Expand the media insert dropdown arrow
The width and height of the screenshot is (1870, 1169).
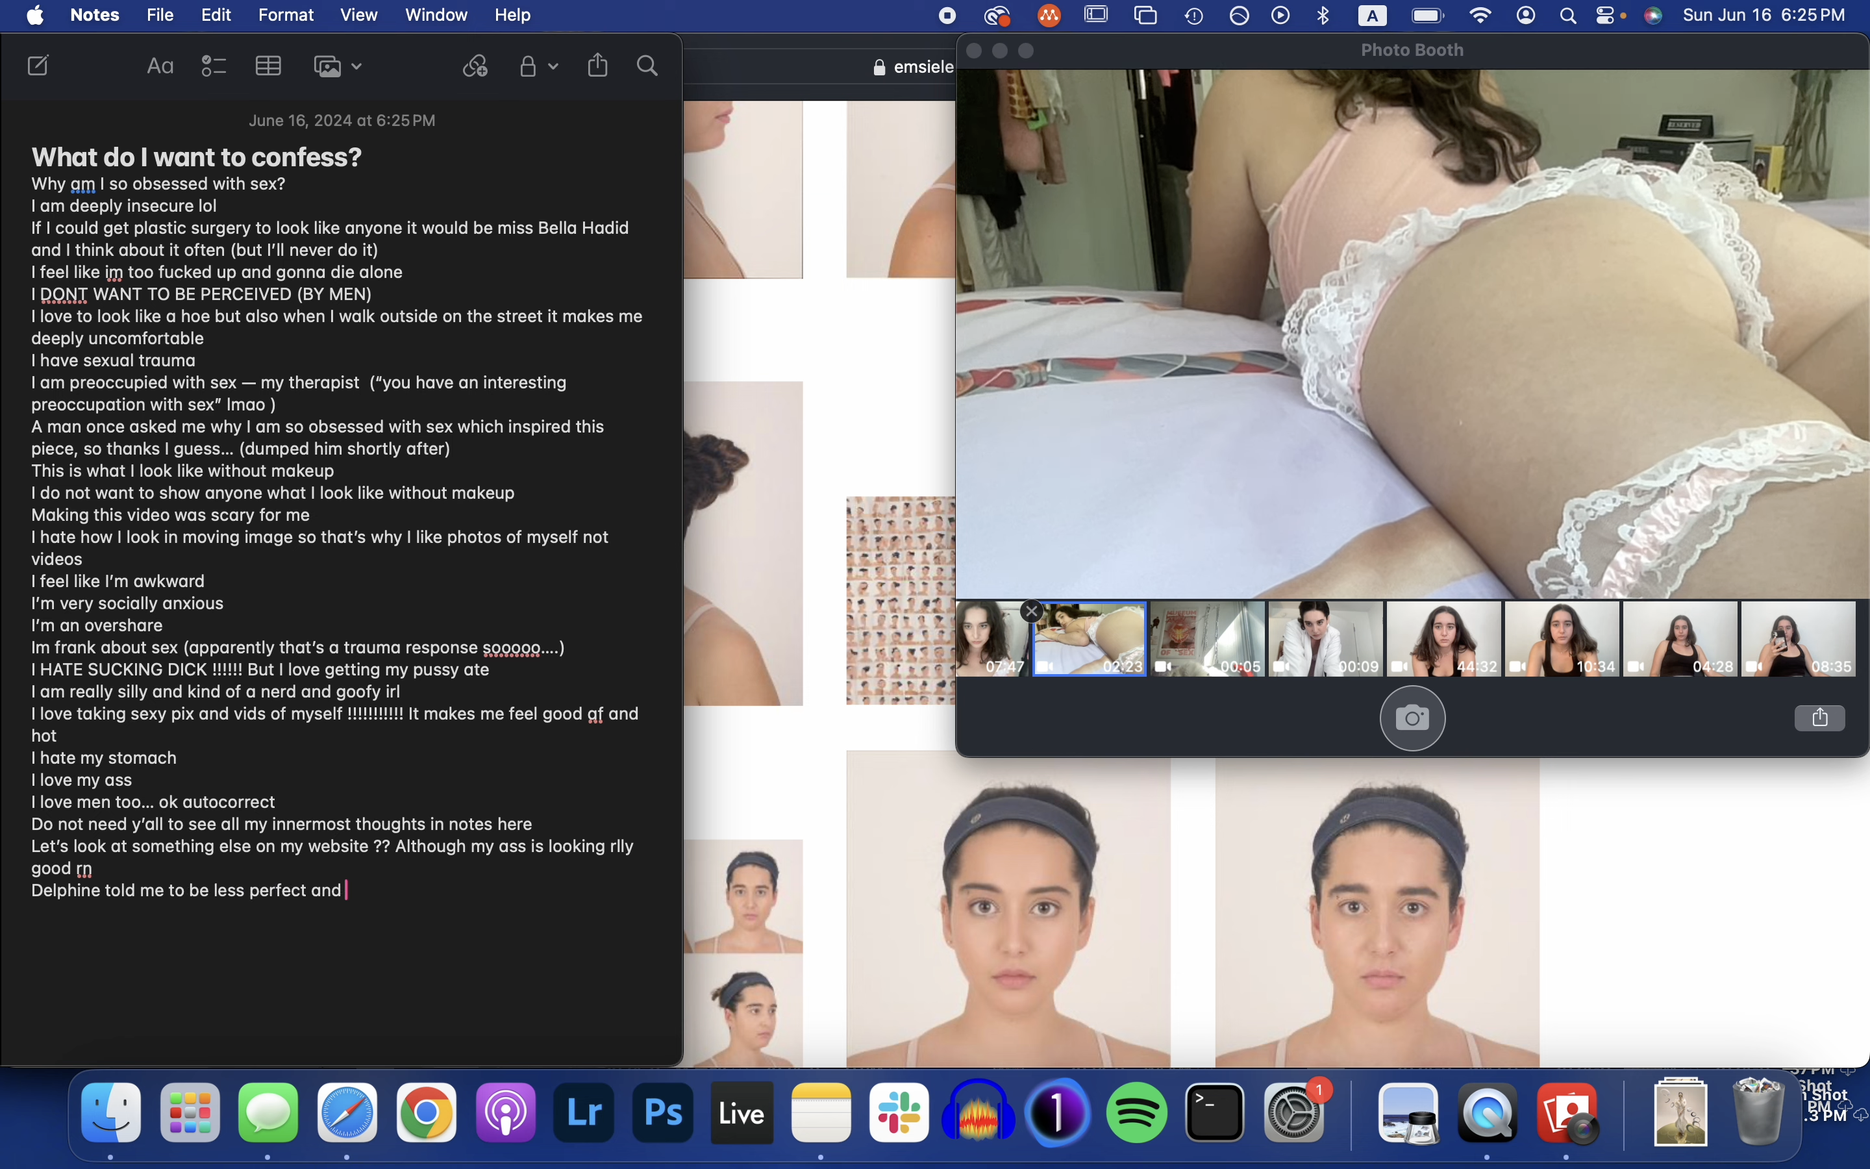(x=356, y=68)
